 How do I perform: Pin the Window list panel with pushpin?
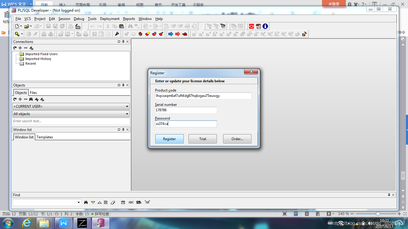click(123, 130)
